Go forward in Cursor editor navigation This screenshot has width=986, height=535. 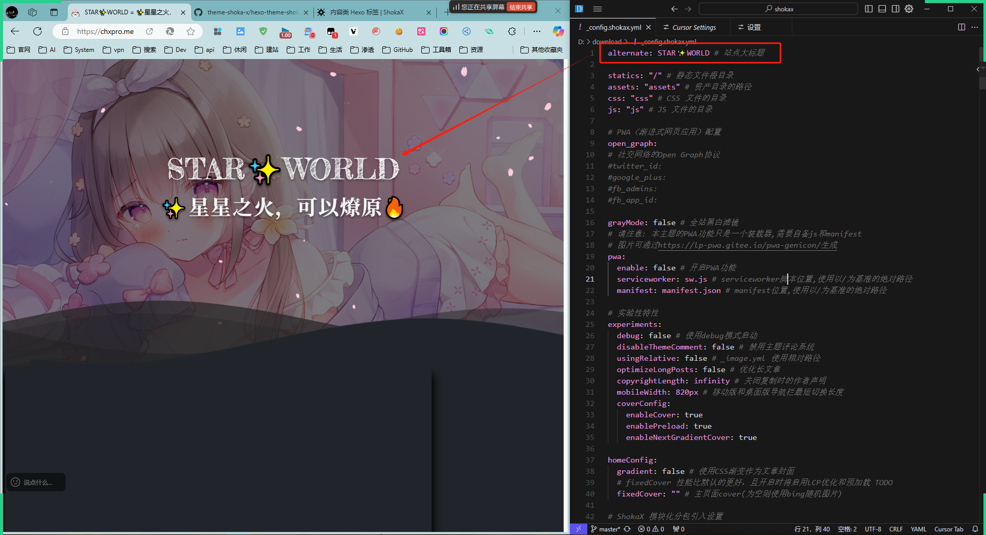coord(688,9)
